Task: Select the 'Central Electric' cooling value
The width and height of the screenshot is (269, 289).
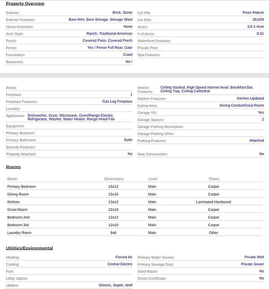Action: pyautogui.click(x=120, y=264)
